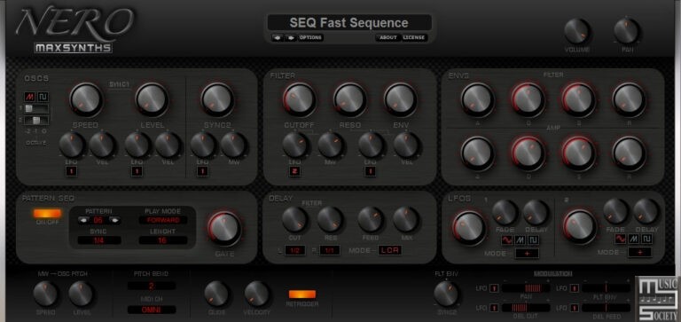
Task: Open the Delay right time 1/1 selector
Action: 330,251
